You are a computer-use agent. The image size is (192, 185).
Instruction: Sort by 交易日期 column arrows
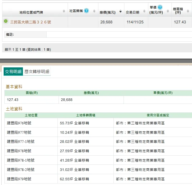(144, 11)
